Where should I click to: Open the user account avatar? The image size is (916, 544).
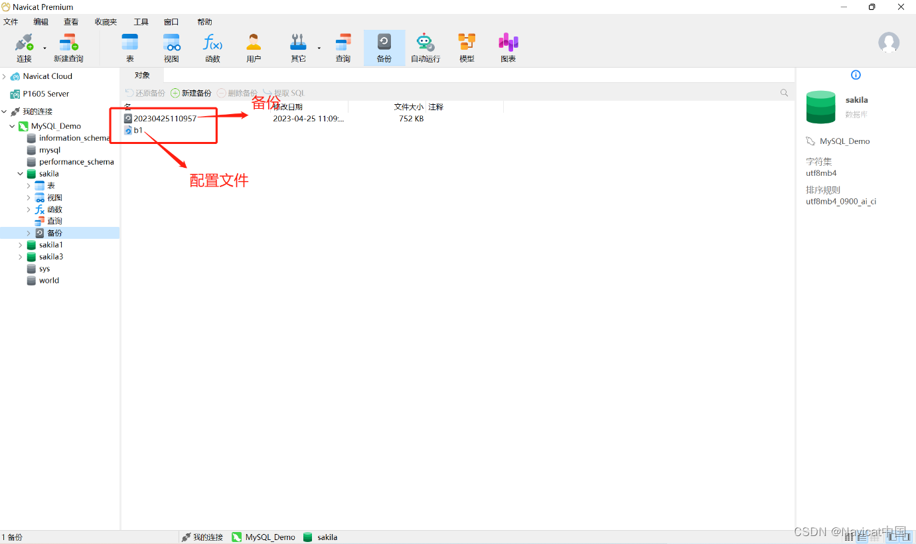tap(889, 42)
